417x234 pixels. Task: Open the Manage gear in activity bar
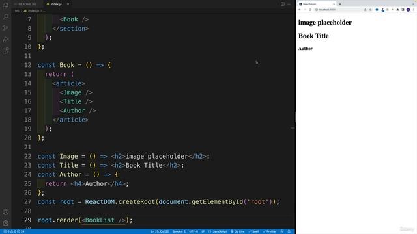tap(6, 223)
